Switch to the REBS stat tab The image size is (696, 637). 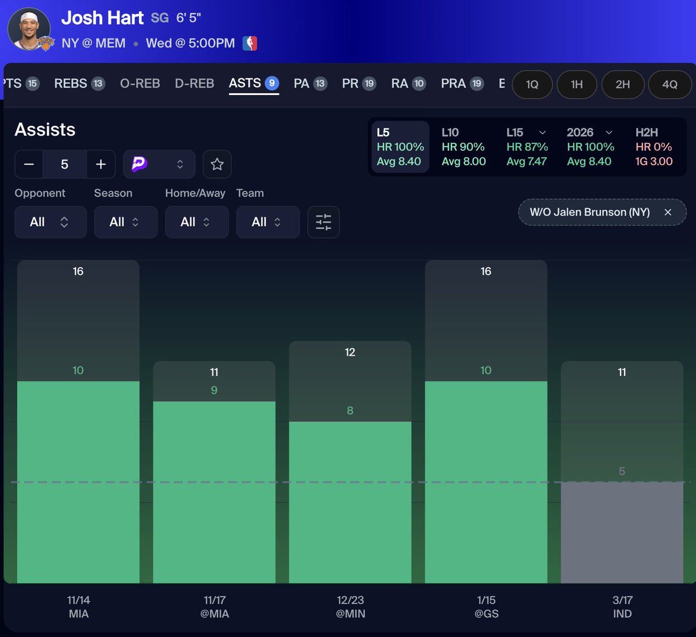point(79,83)
